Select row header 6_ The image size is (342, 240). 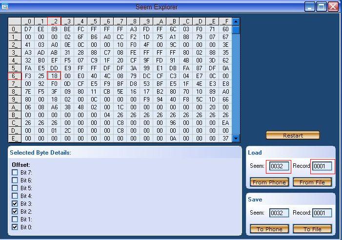(x=15, y=76)
